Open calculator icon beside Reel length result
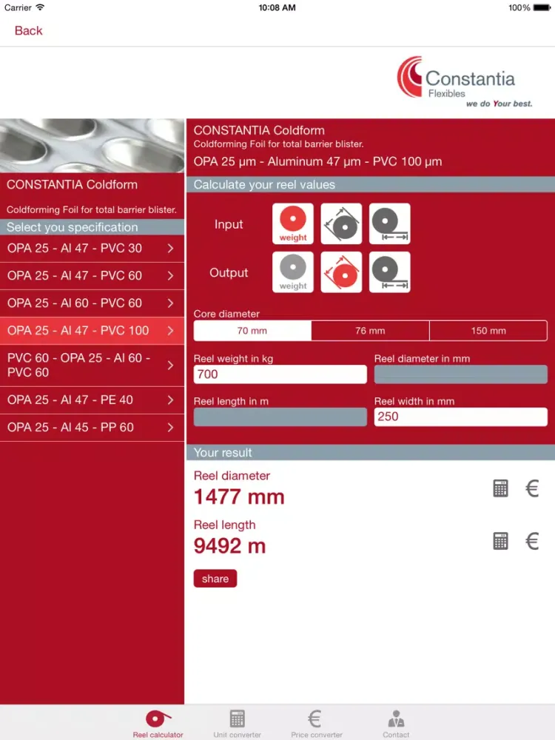 click(x=500, y=541)
